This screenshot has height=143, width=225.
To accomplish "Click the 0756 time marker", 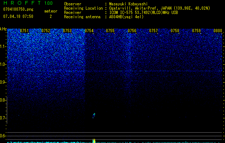I will (132, 31).
